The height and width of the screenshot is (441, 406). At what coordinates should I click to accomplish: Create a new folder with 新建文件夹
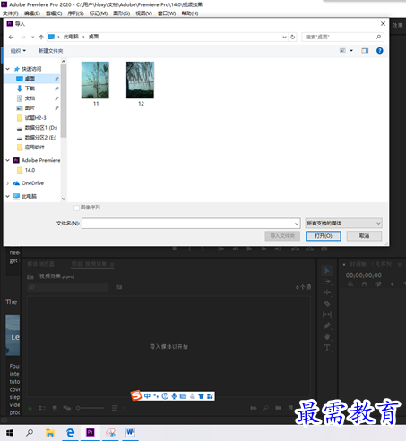[50, 51]
